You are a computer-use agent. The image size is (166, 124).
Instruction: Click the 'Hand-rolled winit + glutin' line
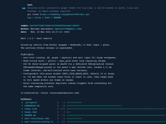(64, 61)
